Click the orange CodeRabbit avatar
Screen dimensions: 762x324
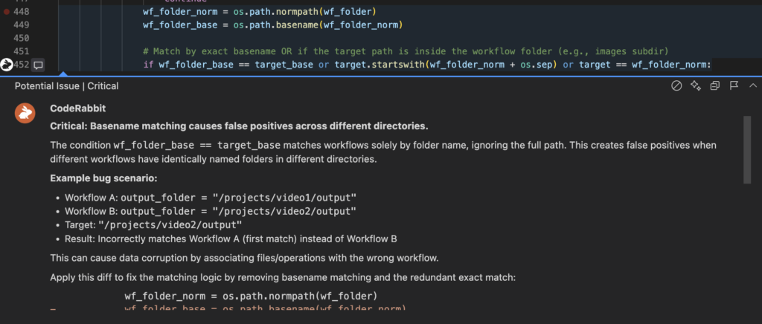[25, 113]
